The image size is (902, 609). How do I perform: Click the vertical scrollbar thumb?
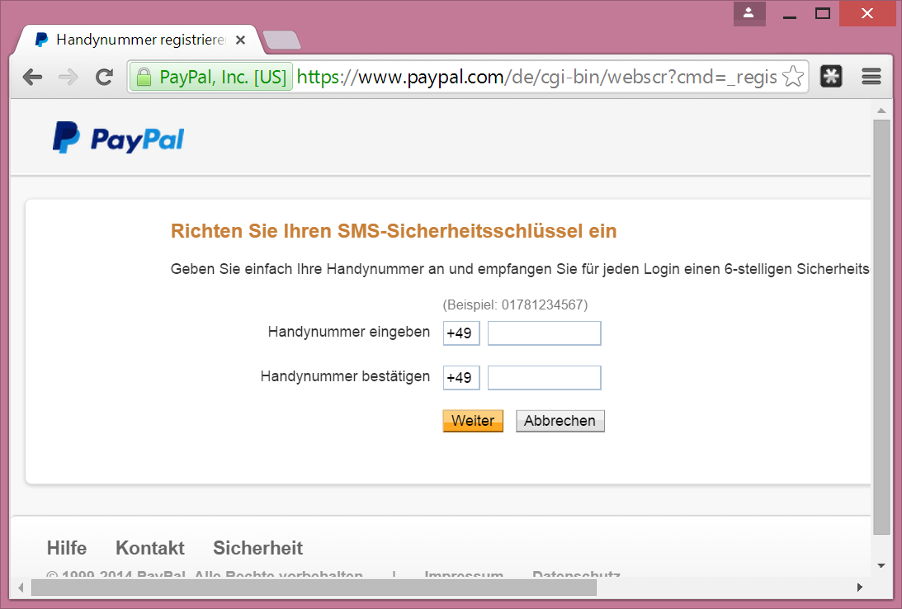tap(881, 328)
